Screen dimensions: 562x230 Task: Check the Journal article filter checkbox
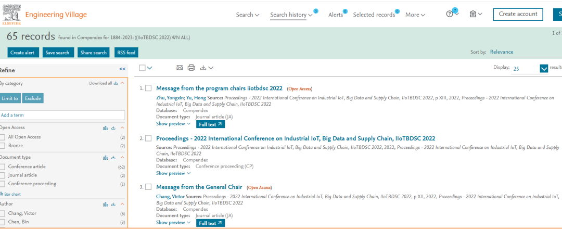tap(3, 175)
